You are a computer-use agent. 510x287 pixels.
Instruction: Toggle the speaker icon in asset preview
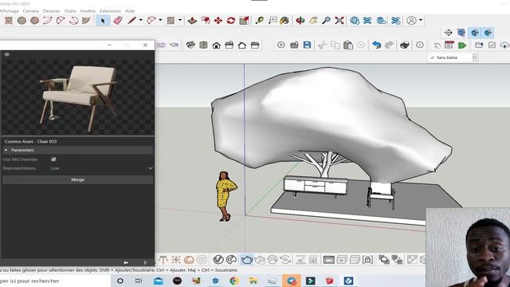(7, 54)
